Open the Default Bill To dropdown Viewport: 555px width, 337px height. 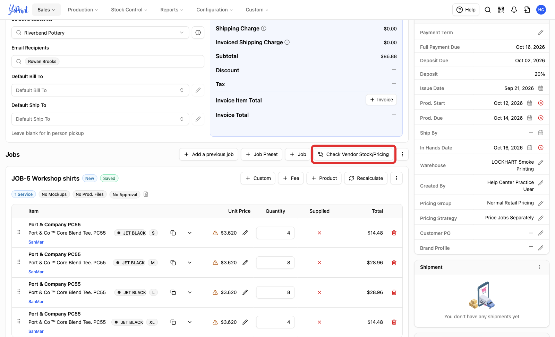[100, 90]
